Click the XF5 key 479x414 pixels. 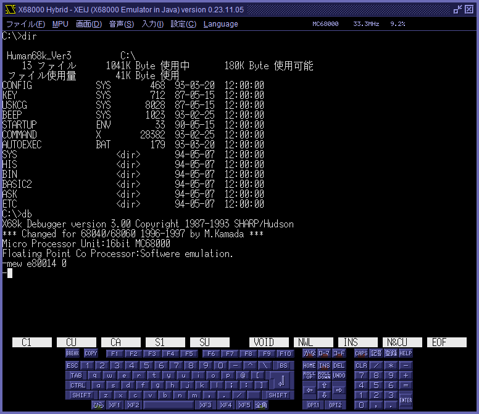coord(244,405)
